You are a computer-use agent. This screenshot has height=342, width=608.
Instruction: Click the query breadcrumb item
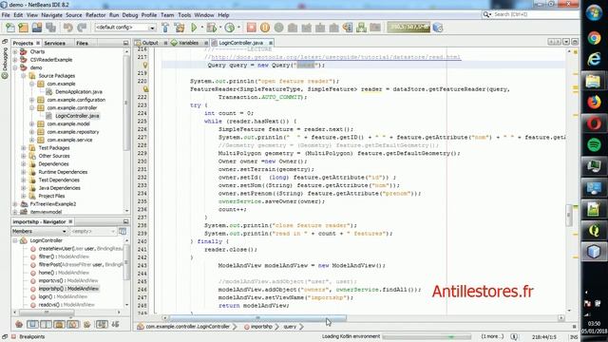[290, 327]
